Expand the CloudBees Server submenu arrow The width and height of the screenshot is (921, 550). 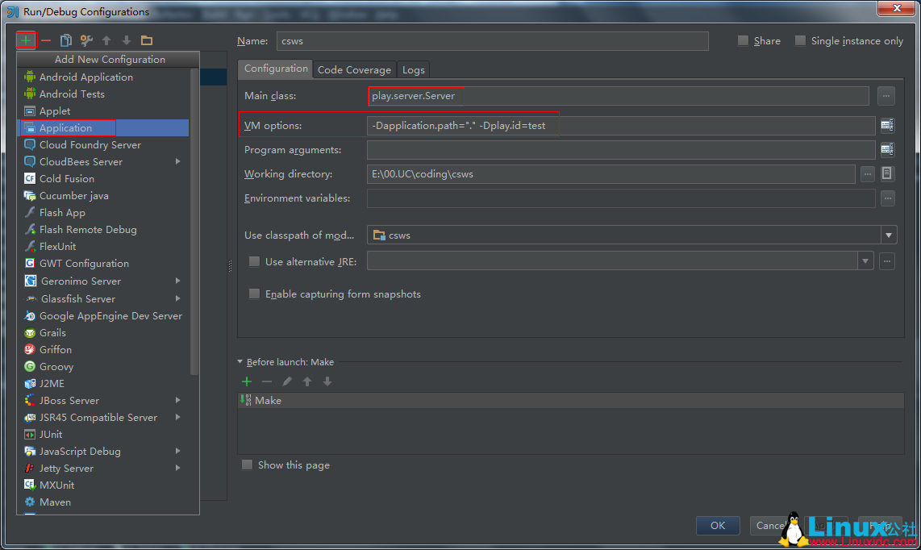click(177, 161)
